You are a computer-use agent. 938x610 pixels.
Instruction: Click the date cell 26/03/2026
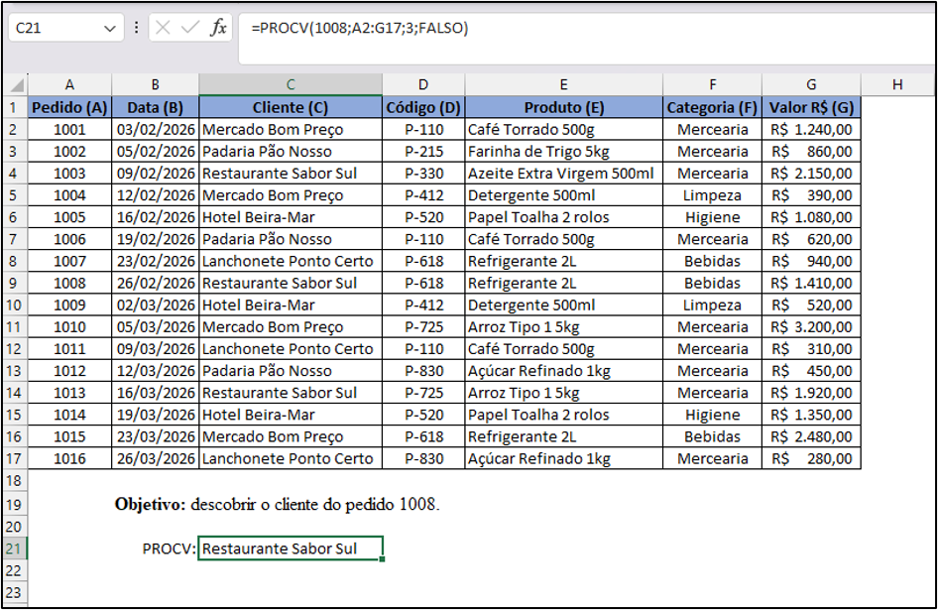(x=155, y=458)
